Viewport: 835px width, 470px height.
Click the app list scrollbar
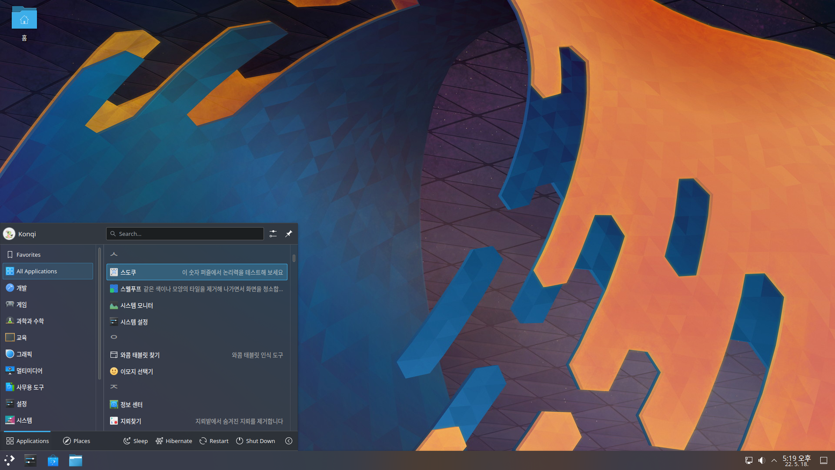294,258
